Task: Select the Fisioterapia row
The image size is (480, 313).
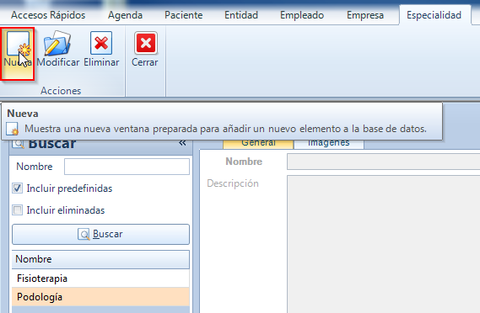Action: (100, 279)
